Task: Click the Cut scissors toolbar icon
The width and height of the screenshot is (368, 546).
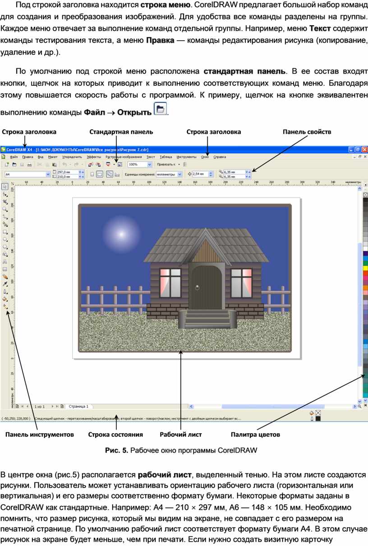Action: point(40,165)
